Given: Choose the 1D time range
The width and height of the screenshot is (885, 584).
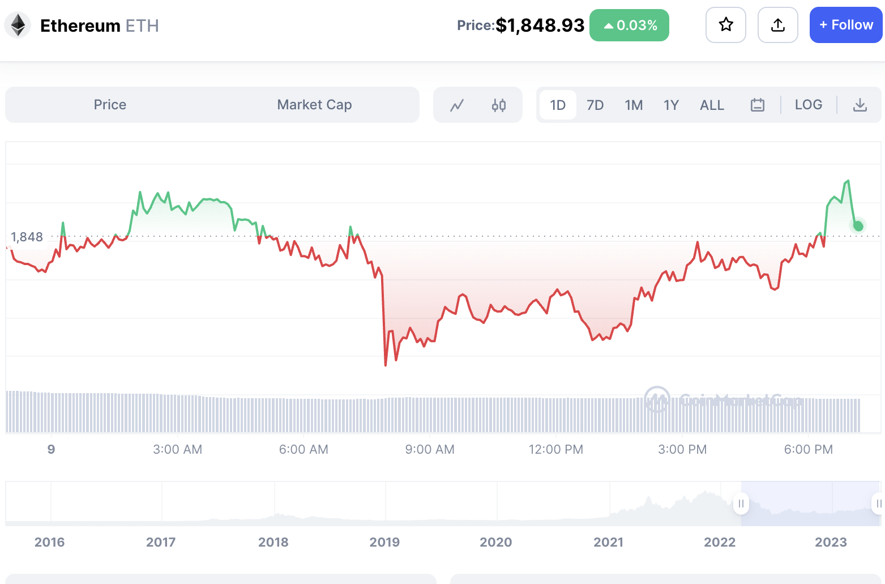Looking at the screenshot, I should click(x=558, y=105).
